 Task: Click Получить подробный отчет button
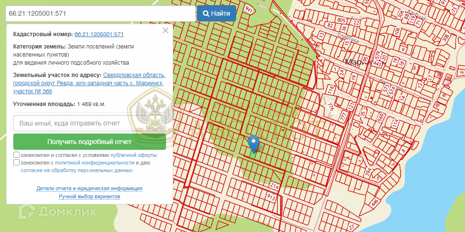[x=90, y=142]
